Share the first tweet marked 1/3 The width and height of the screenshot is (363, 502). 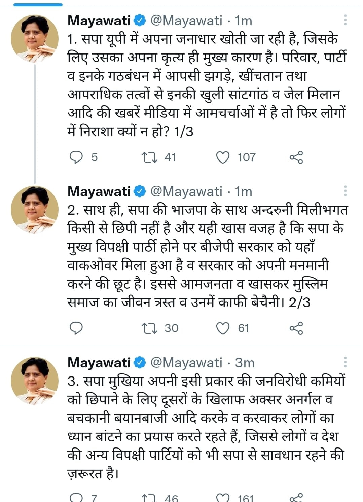click(296, 157)
